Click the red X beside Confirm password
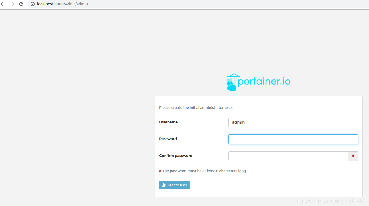The image size is (369, 206). click(x=353, y=156)
